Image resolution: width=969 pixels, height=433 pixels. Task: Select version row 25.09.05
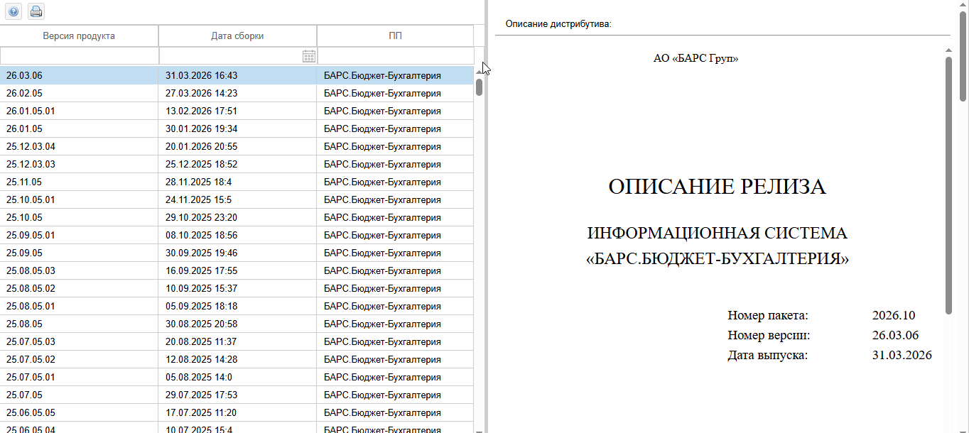(x=237, y=253)
